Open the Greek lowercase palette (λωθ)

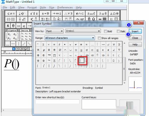tap(103, 13)
